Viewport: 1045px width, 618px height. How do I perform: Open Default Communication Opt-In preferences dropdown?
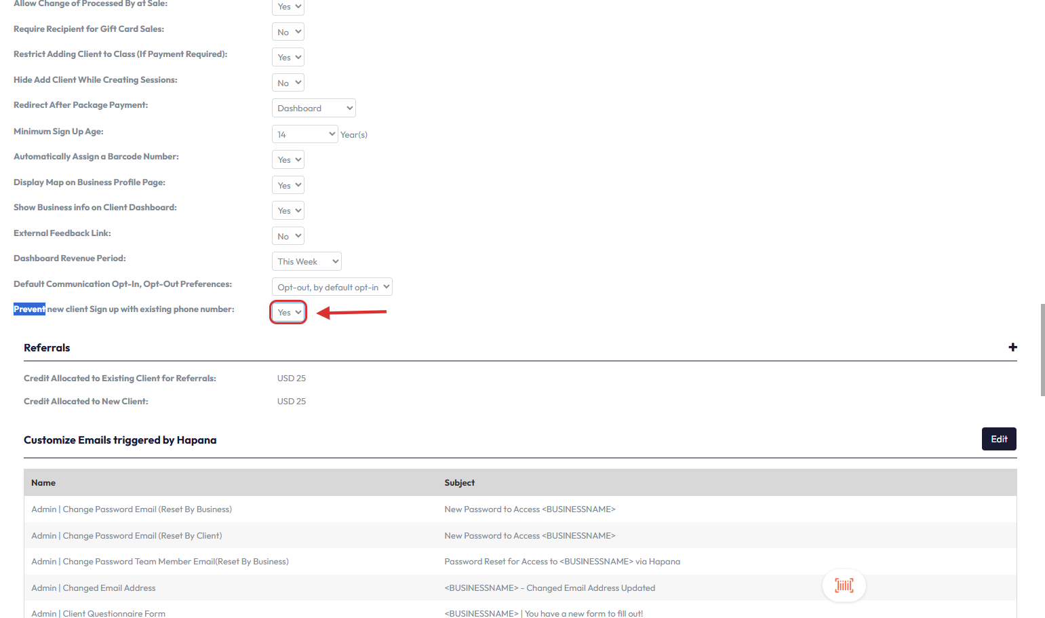pyautogui.click(x=332, y=287)
